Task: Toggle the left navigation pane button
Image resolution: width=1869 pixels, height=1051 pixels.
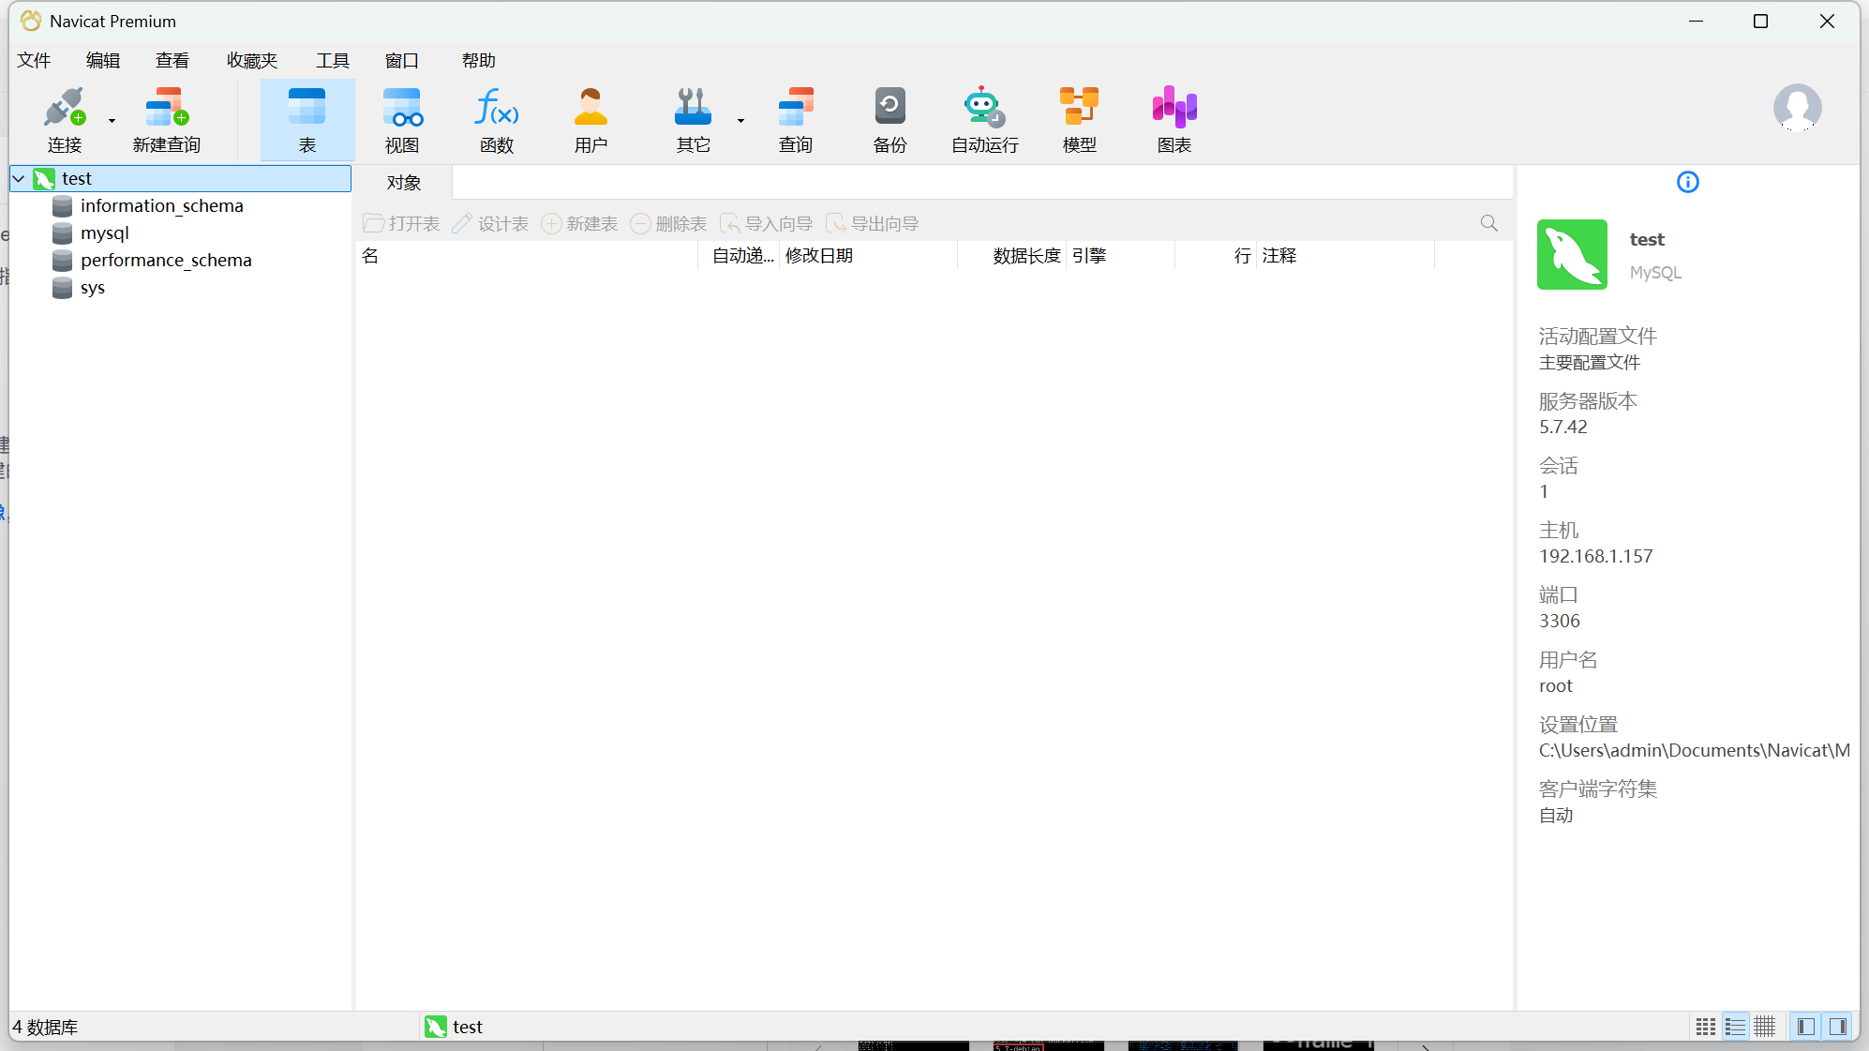Action: (x=1806, y=1027)
